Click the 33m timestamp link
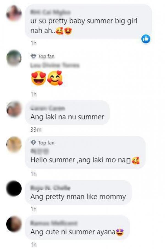The image size is (165, 249). pyautogui.click(x=36, y=130)
